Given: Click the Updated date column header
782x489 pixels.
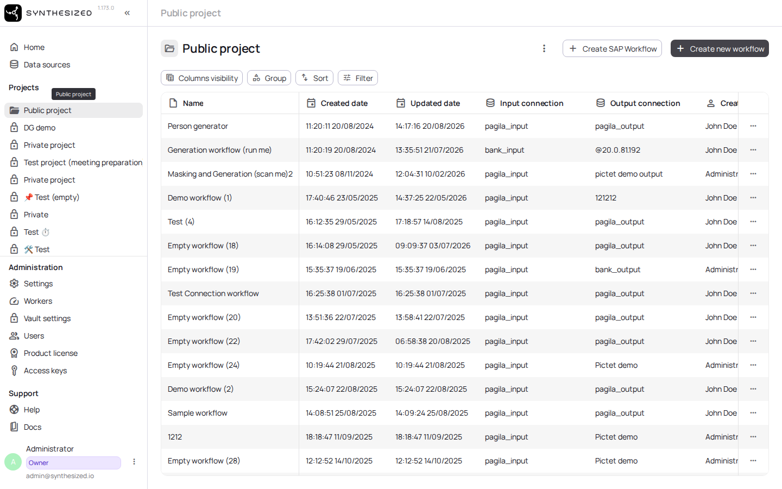Looking at the screenshot, I should tap(434, 103).
